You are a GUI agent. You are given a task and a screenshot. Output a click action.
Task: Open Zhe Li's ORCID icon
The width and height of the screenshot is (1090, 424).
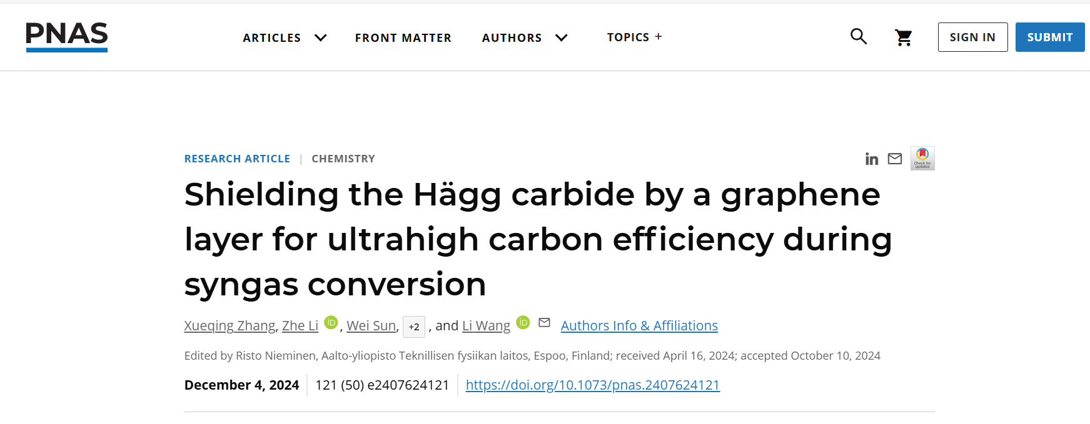coord(331,323)
